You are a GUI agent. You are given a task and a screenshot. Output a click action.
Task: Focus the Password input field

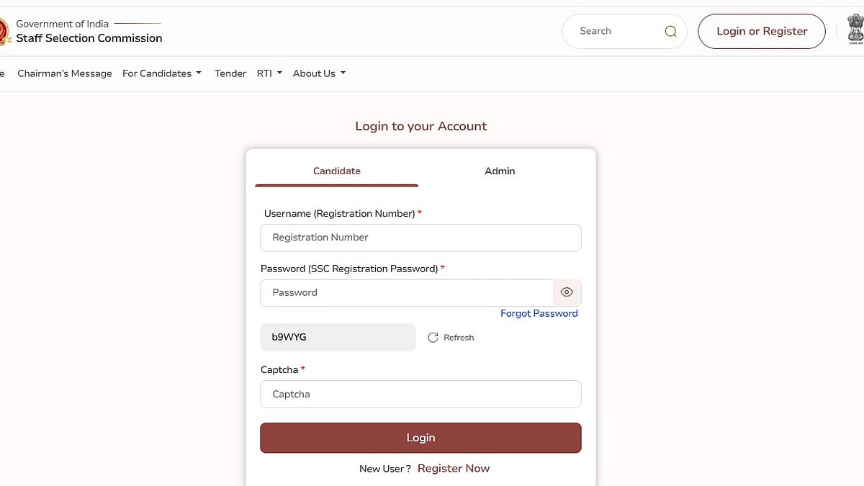pos(406,292)
